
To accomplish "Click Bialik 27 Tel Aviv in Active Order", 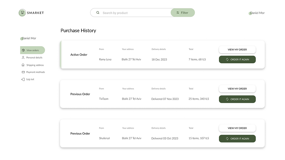I will click(x=131, y=60).
